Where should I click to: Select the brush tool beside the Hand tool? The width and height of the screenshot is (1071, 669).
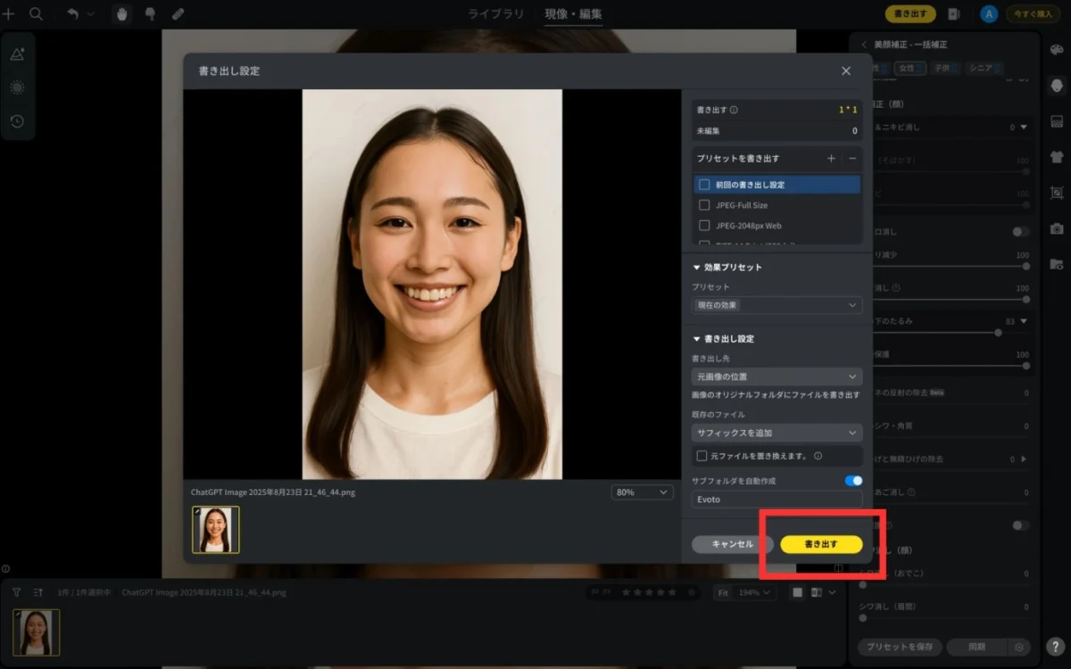coord(150,14)
